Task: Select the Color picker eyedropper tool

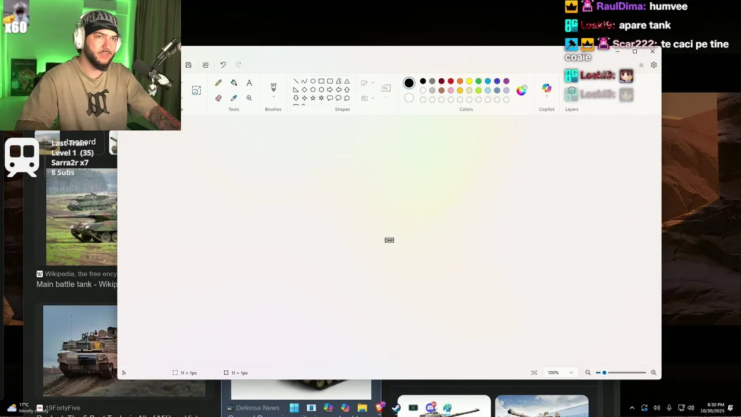Action: (234, 98)
